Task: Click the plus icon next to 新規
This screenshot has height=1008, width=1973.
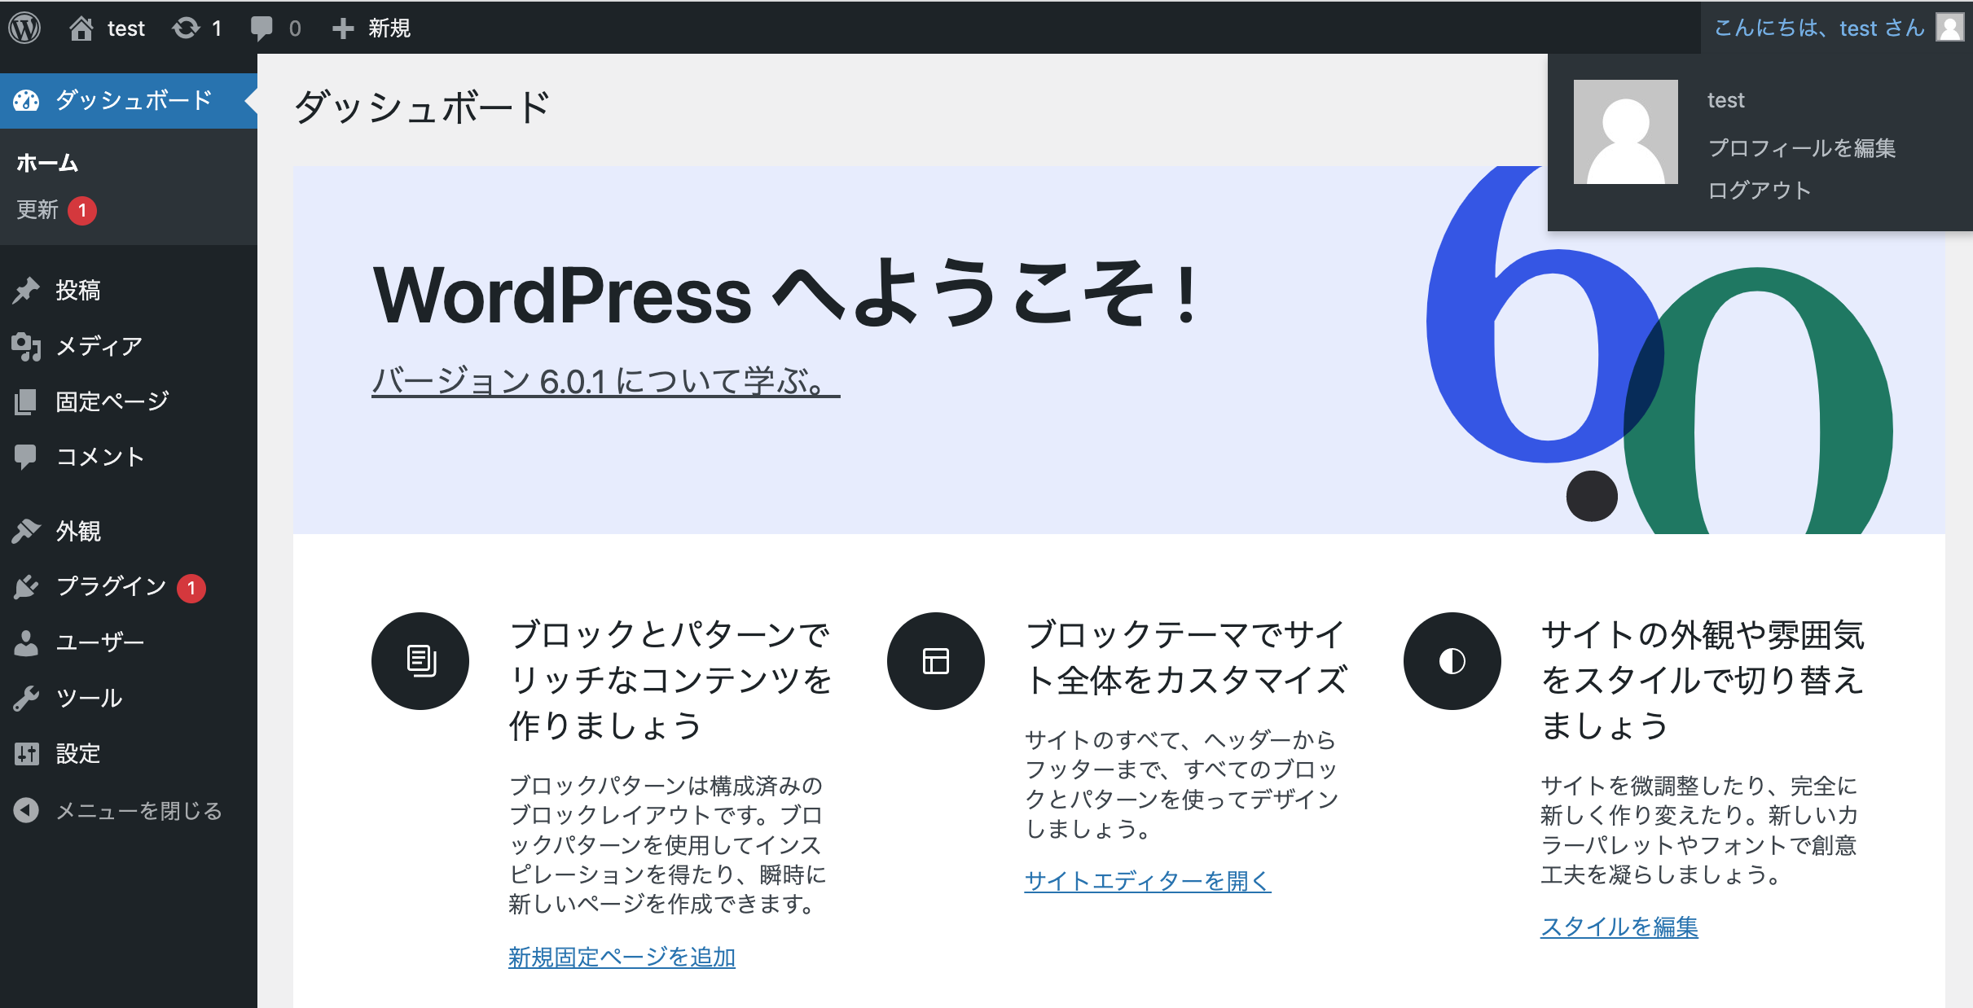Action: coord(342,27)
